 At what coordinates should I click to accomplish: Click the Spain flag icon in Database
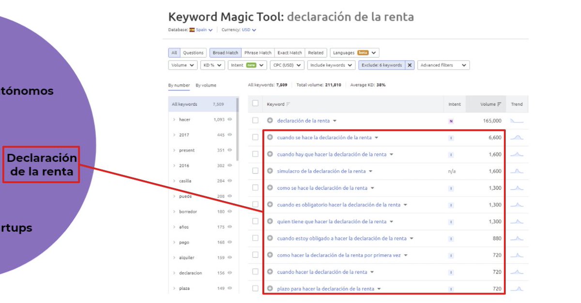192,30
